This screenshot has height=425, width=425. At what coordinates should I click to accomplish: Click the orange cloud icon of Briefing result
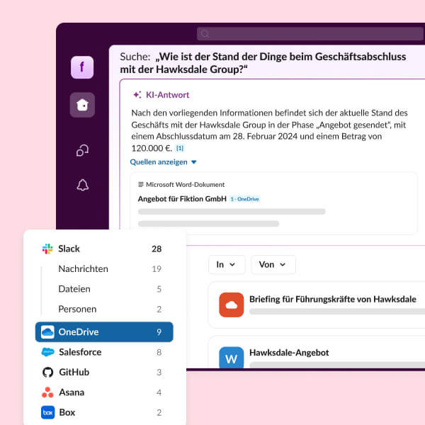click(231, 305)
